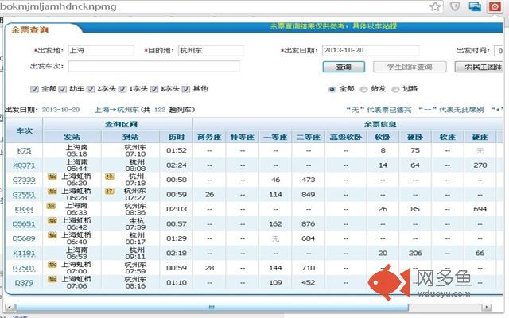The width and height of the screenshot is (509, 318).
Task: Click the origin-station badge in D5651 row
Action: coord(52,220)
